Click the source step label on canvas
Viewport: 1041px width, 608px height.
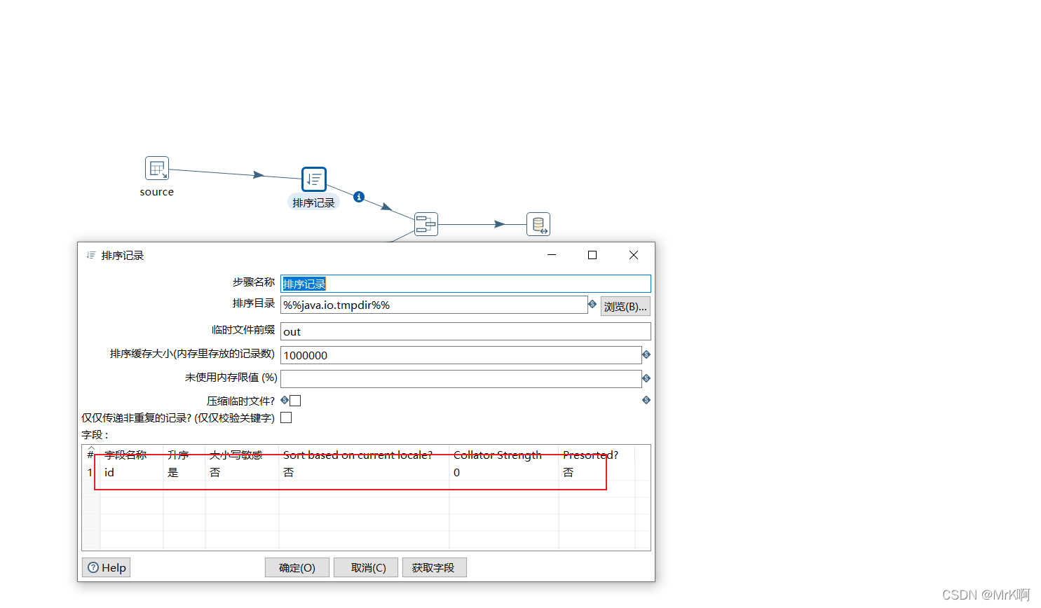(x=157, y=191)
